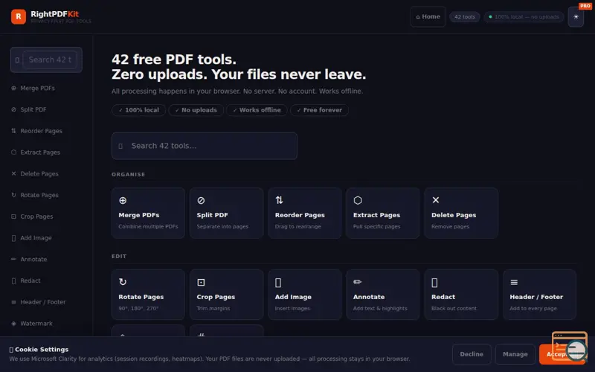The image size is (595, 372).
Task: Click the Cookie Settings heading
Action: click(39, 350)
